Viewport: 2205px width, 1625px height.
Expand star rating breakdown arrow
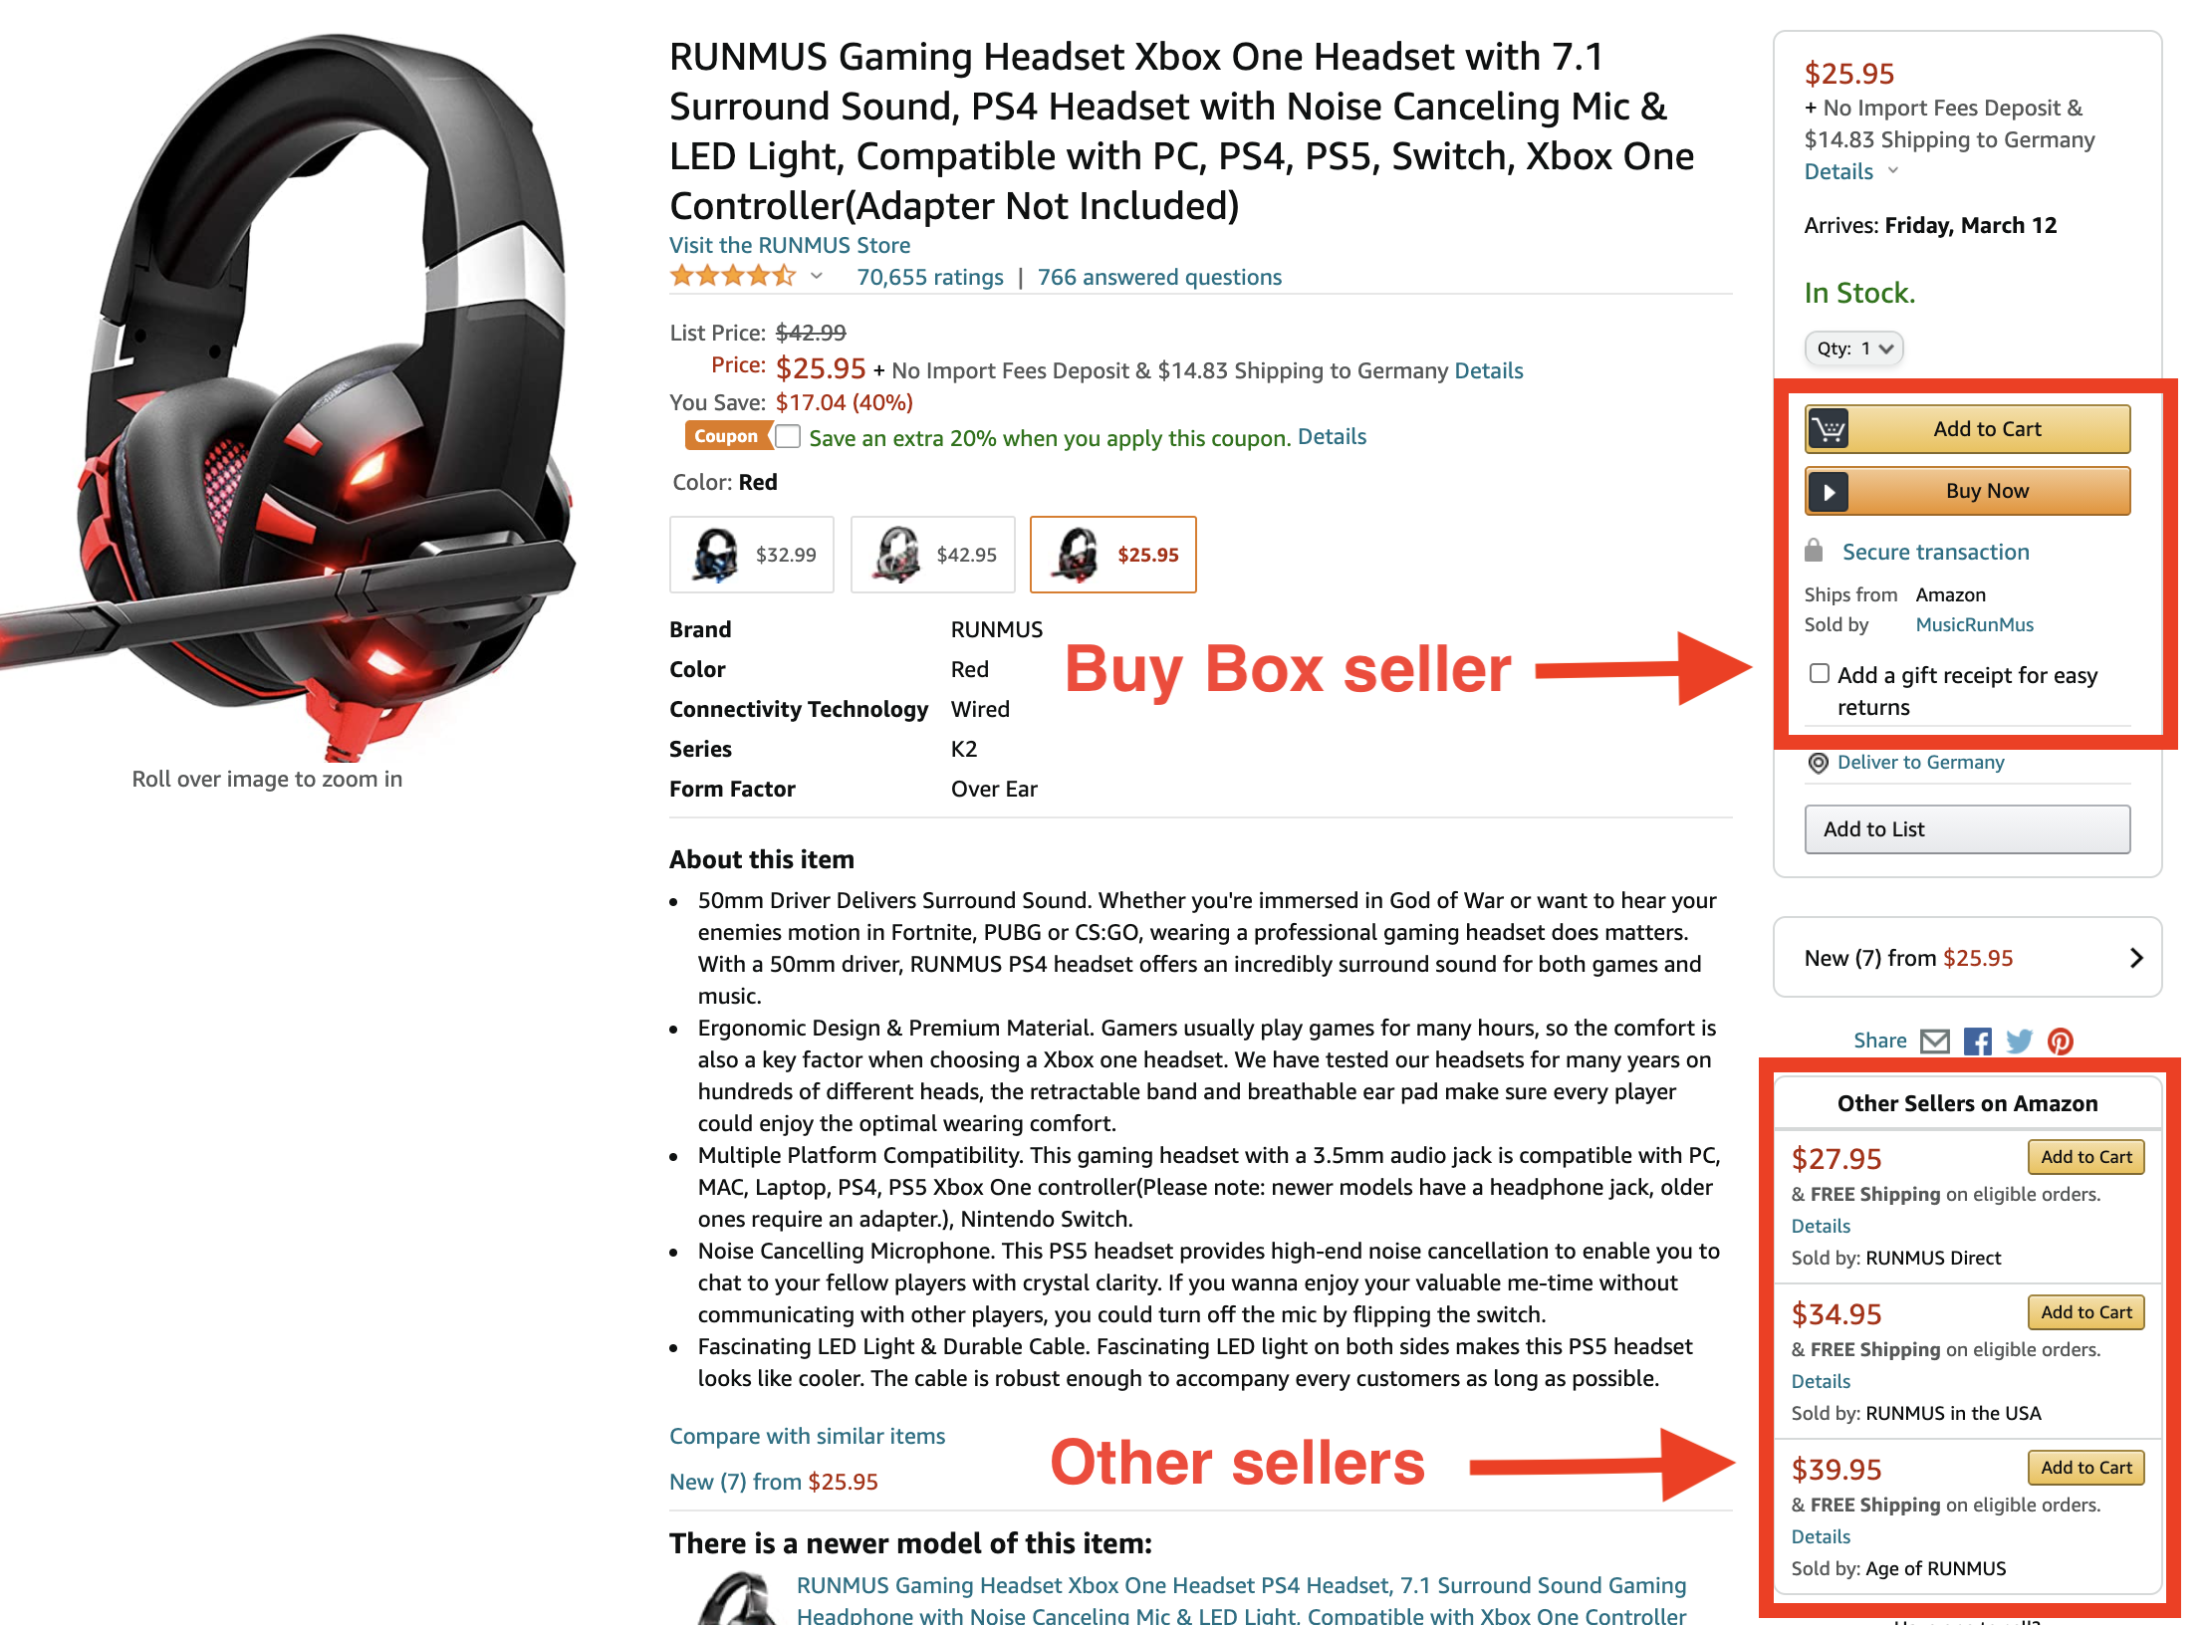pos(817,277)
